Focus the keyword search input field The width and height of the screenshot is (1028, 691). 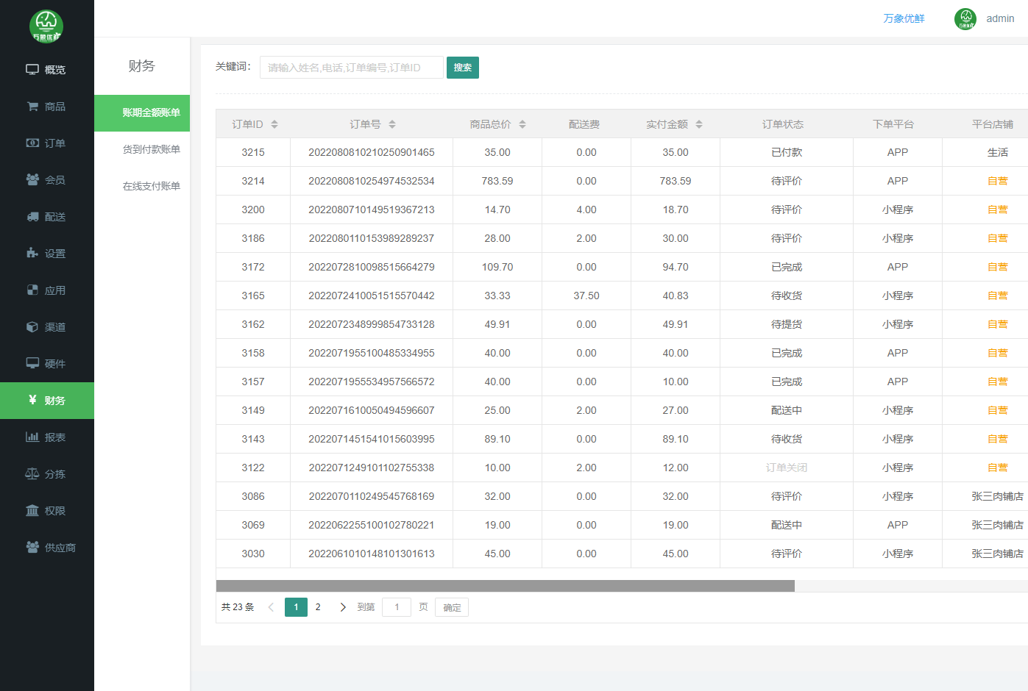pyautogui.click(x=351, y=68)
